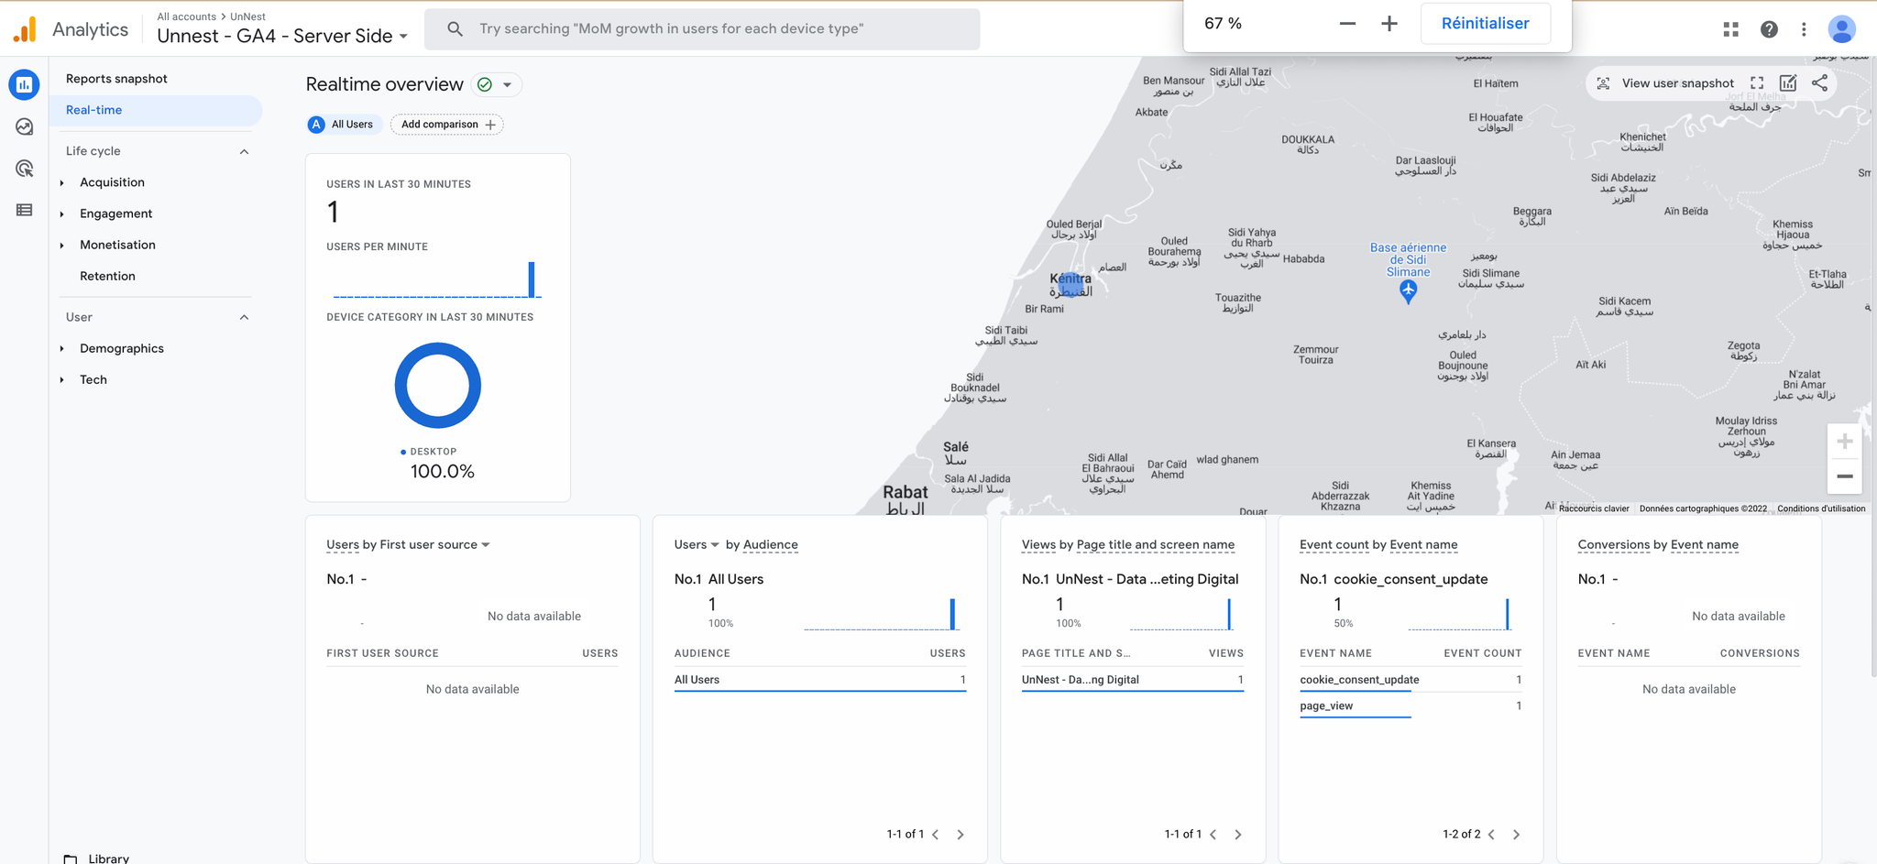Click the users per minute bar
This screenshot has height=864, width=1877.
(532, 279)
